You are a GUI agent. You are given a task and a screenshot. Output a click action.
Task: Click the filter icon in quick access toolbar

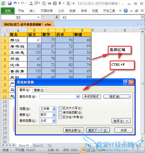(49, 3)
